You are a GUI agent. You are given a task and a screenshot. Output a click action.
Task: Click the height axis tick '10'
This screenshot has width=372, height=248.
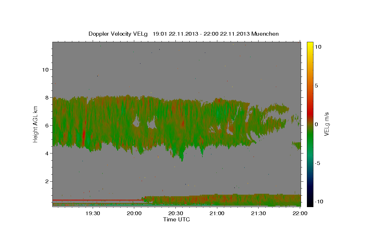click(45, 69)
